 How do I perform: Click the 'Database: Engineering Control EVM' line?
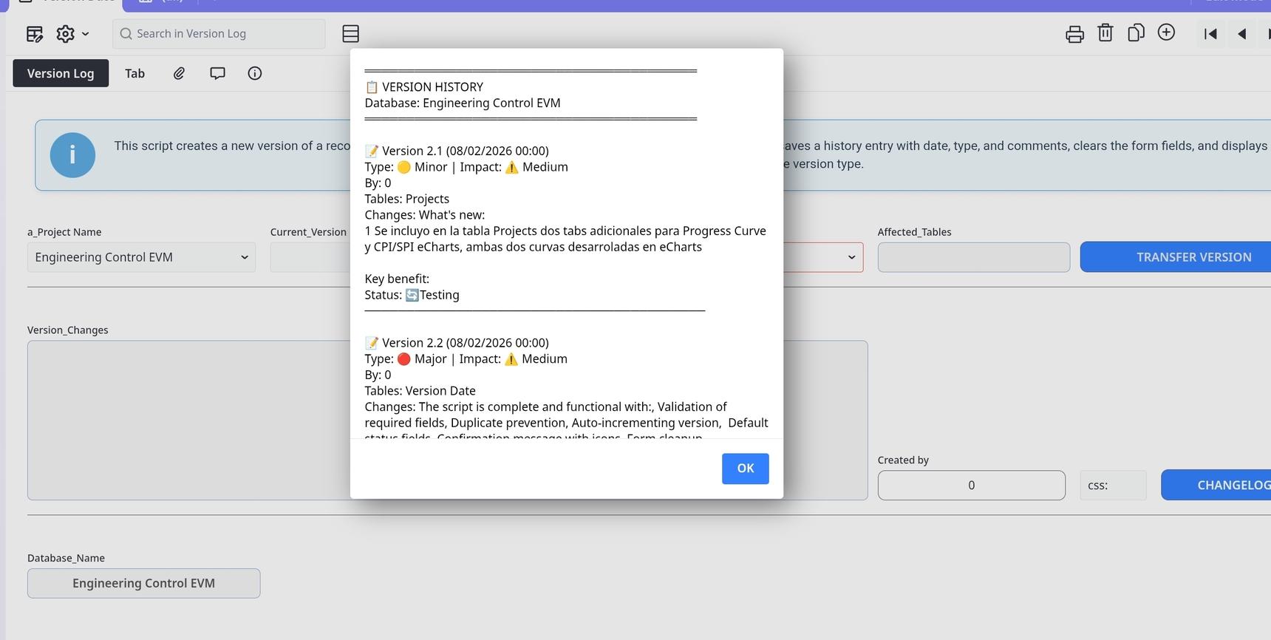(x=463, y=103)
